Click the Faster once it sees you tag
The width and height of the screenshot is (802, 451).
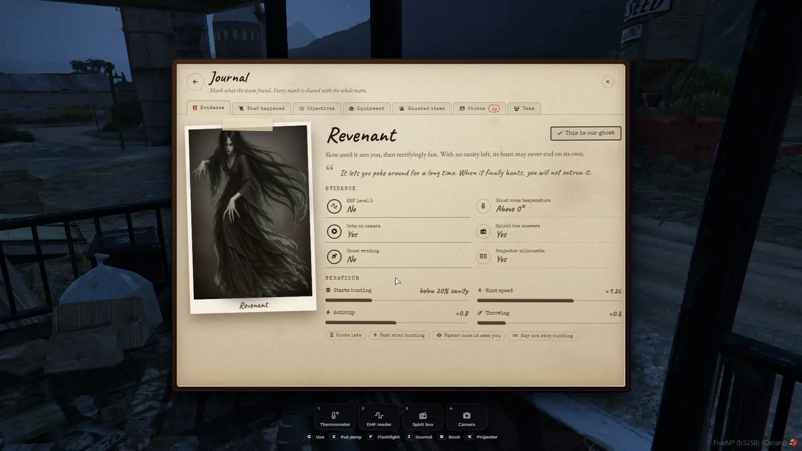(x=469, y=335)
